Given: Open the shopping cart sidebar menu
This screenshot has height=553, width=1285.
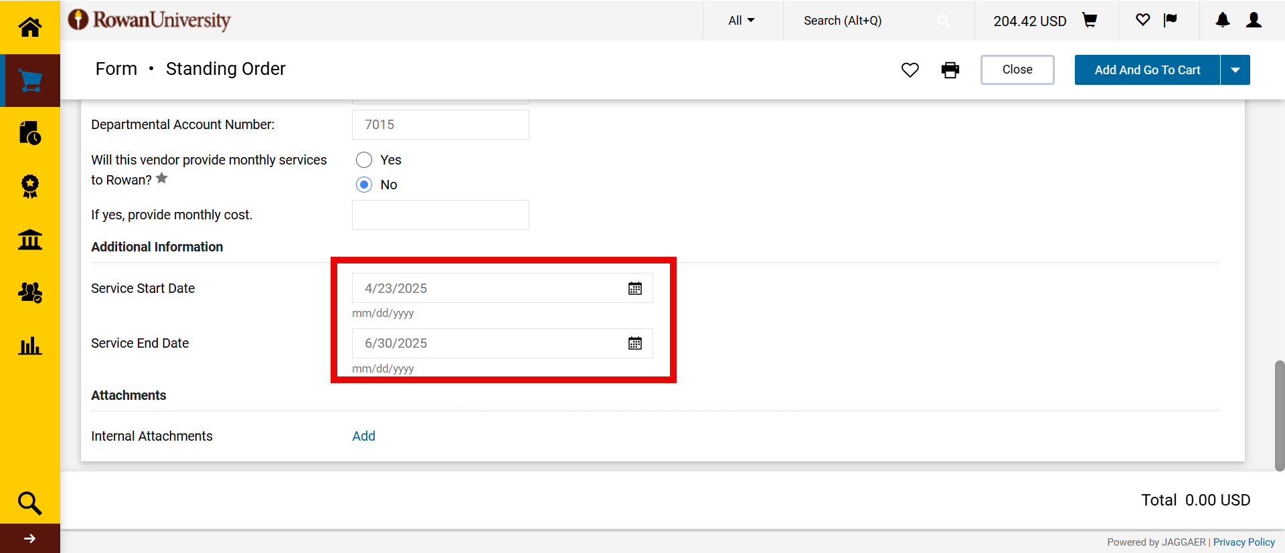Looking at the screenshot, I should pyautogui.click(x=29, y=80).
